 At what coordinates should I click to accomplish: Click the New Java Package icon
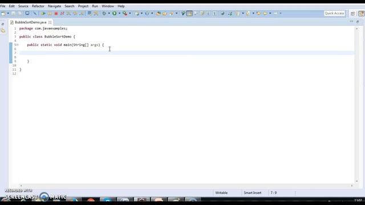coord(137,14)
